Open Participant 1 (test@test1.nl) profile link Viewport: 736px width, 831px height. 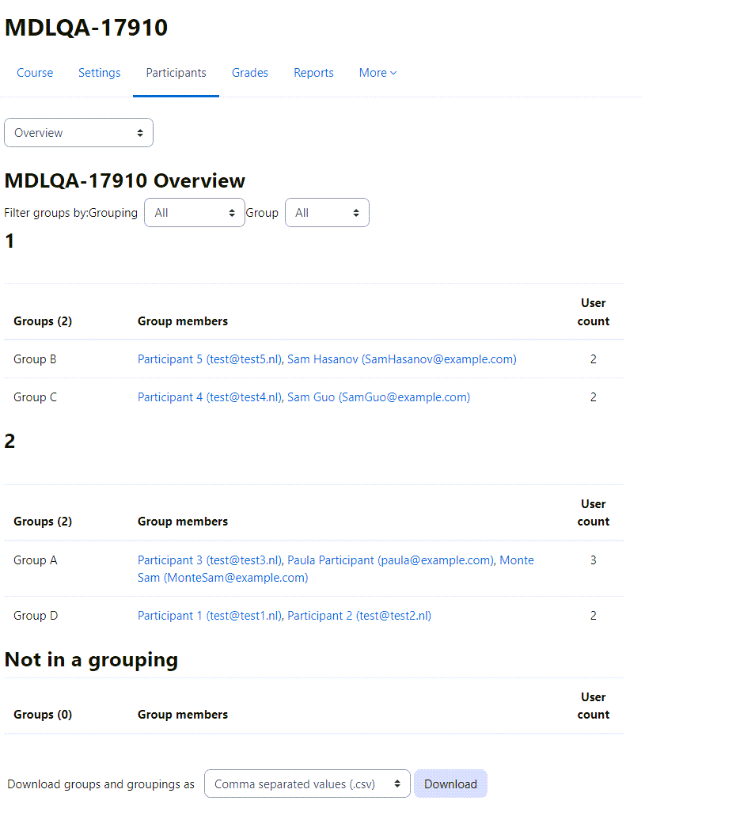click(x=211, y=616)
